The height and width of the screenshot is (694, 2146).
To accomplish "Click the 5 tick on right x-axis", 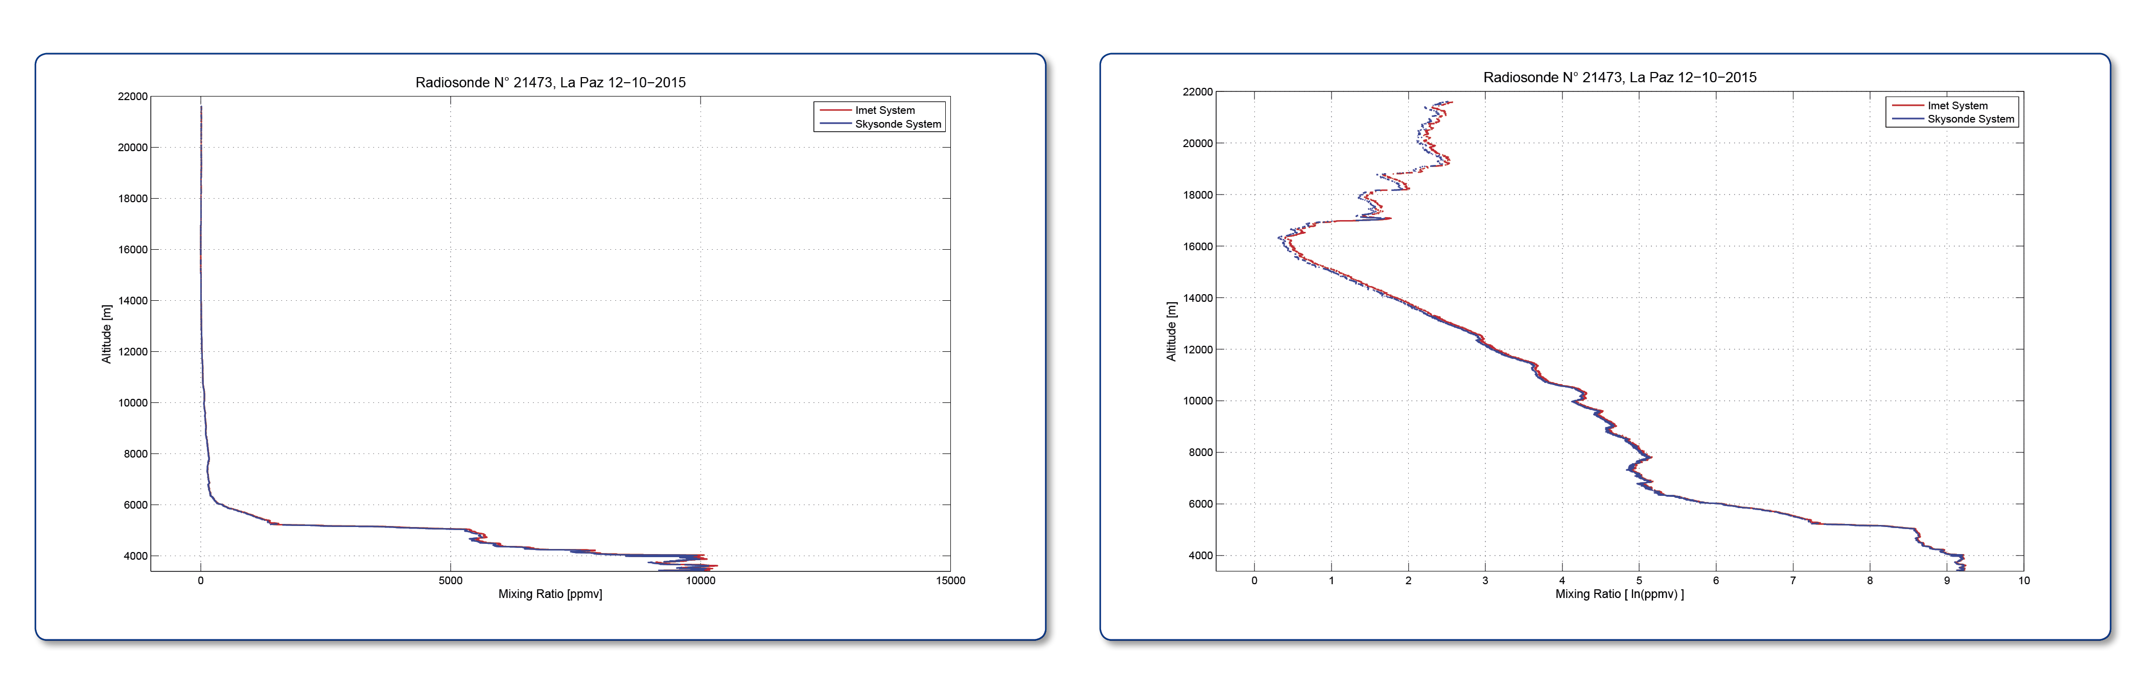I will 1640,581.
